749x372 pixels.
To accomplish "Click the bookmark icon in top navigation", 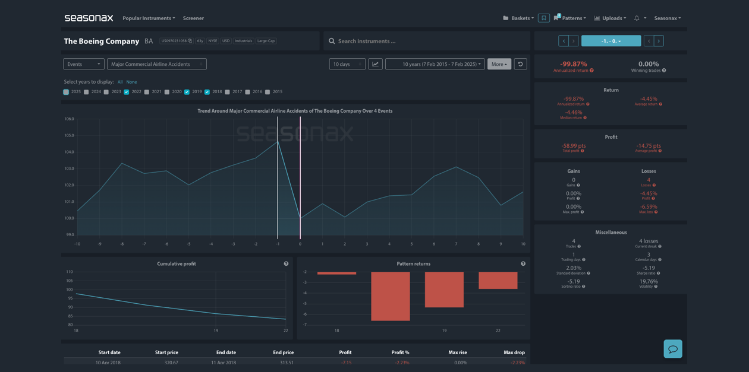I will click(x=543, y=18).
